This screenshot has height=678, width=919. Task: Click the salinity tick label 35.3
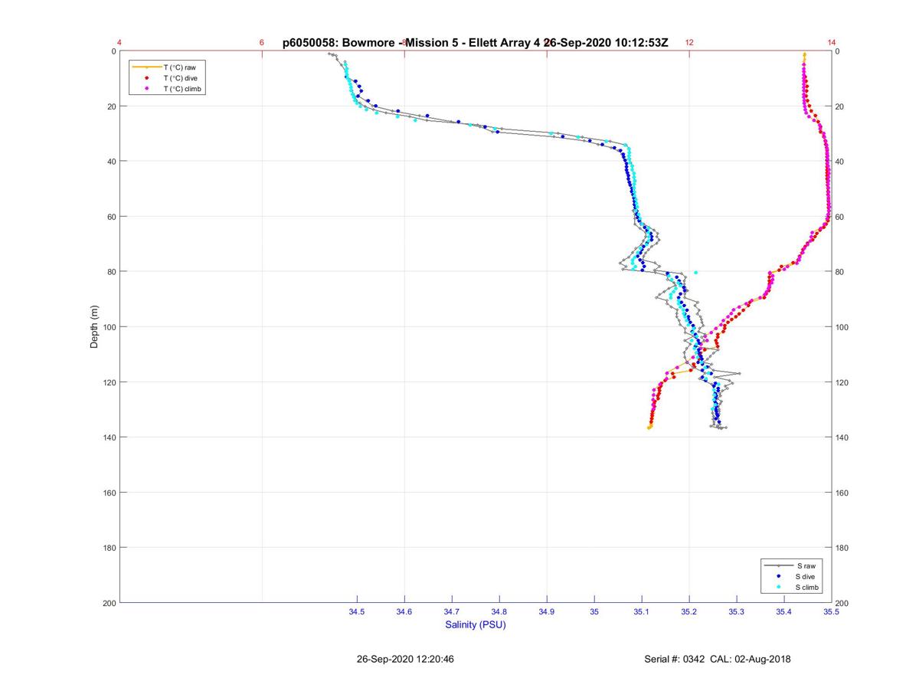737,611
